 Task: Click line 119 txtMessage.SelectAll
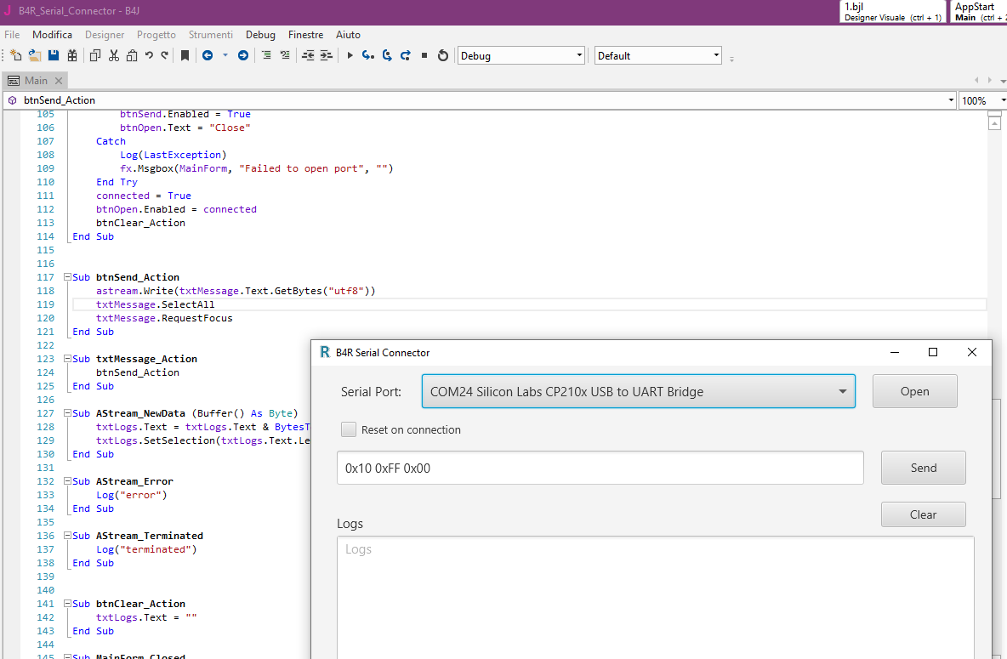point(156,304)
